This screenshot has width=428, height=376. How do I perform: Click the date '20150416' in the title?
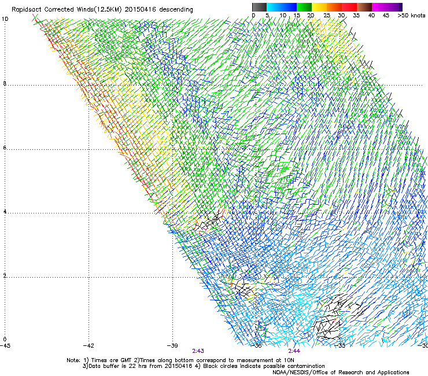click(x=141, y=10)
